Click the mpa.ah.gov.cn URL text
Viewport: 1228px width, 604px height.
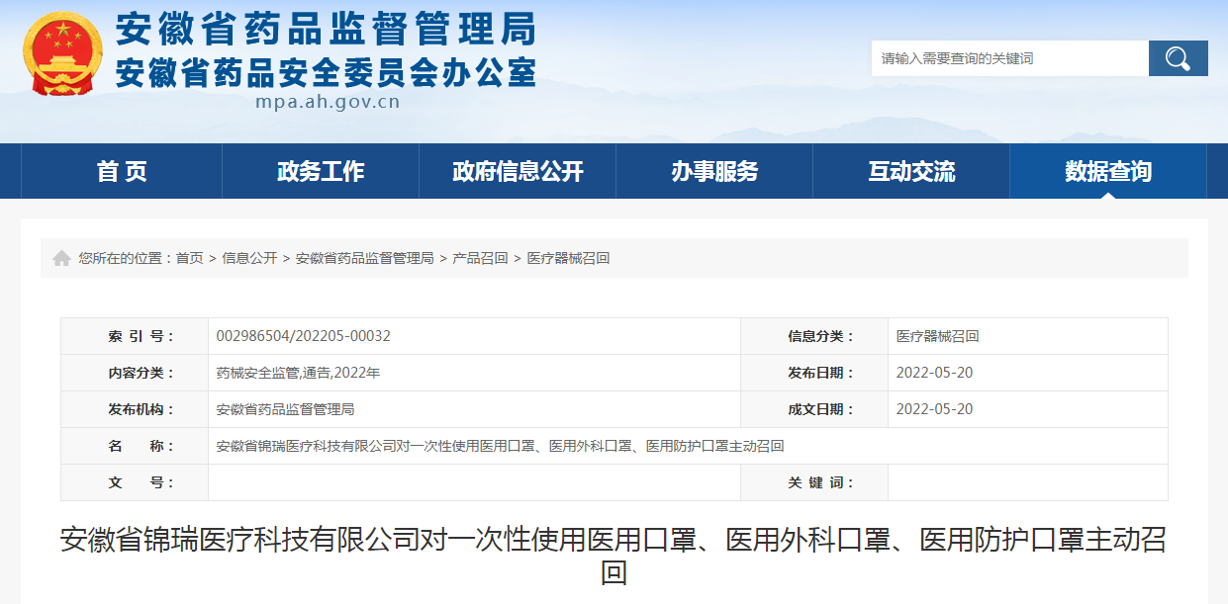click(328, 101)
